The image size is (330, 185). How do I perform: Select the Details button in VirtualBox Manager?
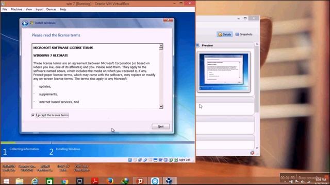(x=225, y=34)
